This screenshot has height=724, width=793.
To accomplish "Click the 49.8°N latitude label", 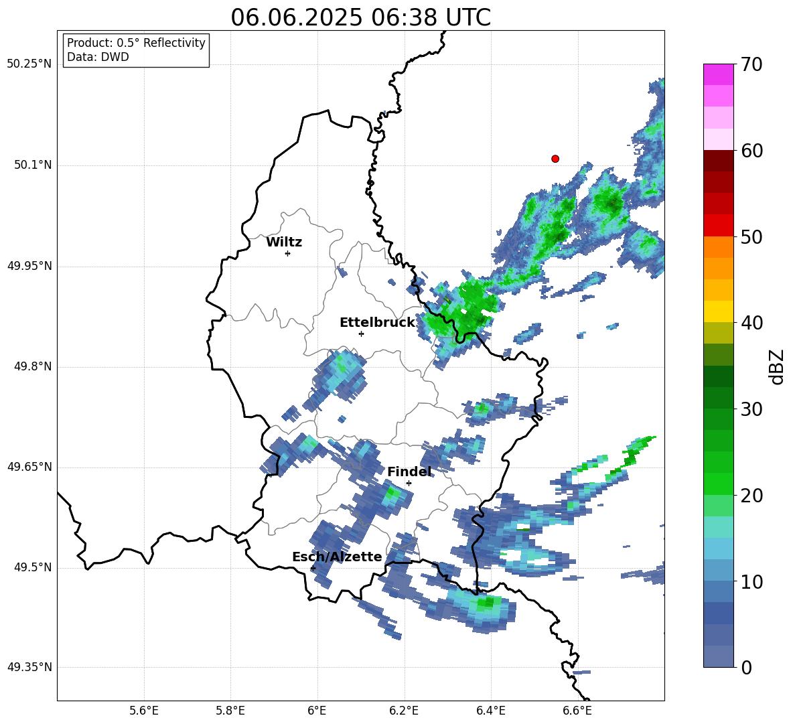I will [x=33, y=366].
